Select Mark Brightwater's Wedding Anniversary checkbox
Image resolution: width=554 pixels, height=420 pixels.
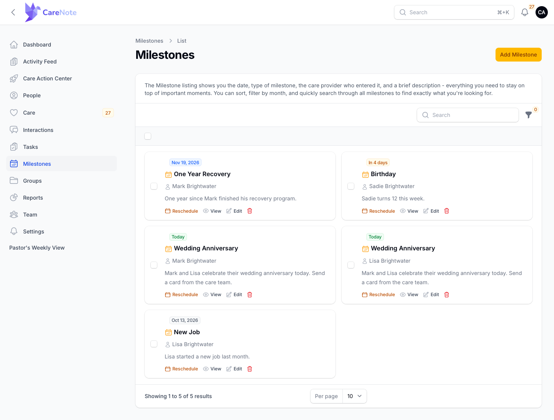(x=154, y=265)
